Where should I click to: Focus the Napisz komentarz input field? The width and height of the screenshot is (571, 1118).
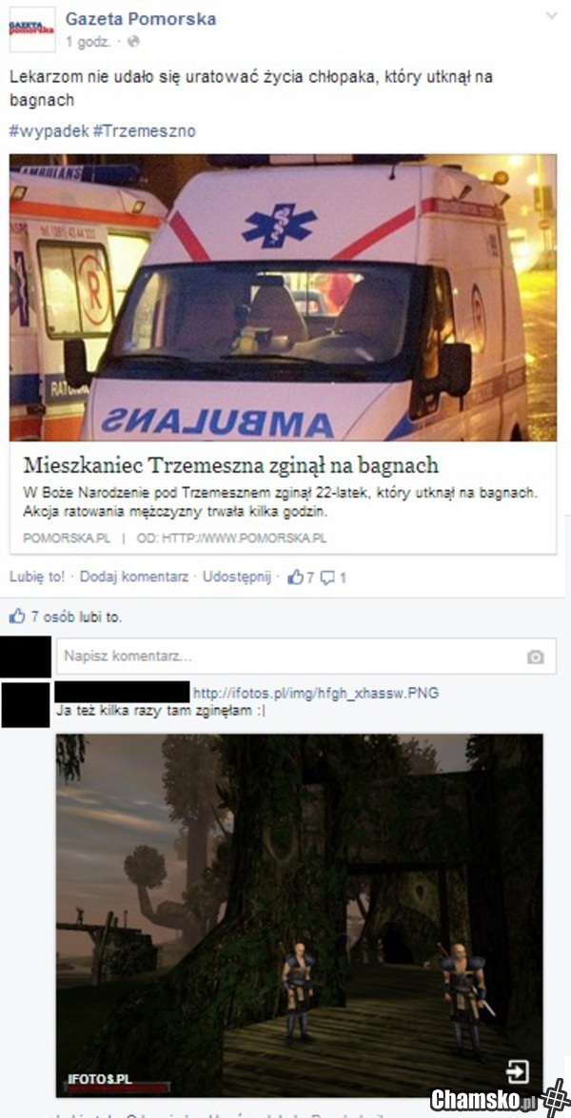[305, 657]
